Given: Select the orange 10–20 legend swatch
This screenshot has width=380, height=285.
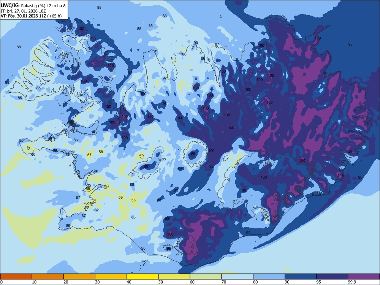Looking at the screenshot, I should 48,277.
